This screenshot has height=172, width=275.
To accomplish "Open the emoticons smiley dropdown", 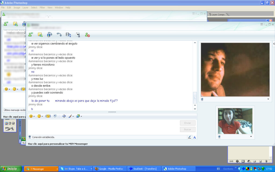I will 32,116.
